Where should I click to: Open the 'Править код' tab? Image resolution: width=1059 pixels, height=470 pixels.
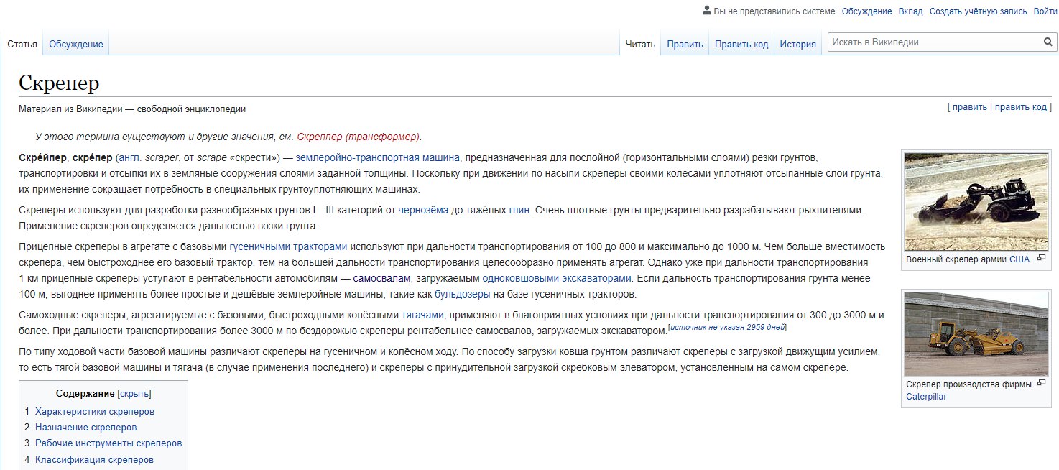pyautogui.click(x=741, y=45)
